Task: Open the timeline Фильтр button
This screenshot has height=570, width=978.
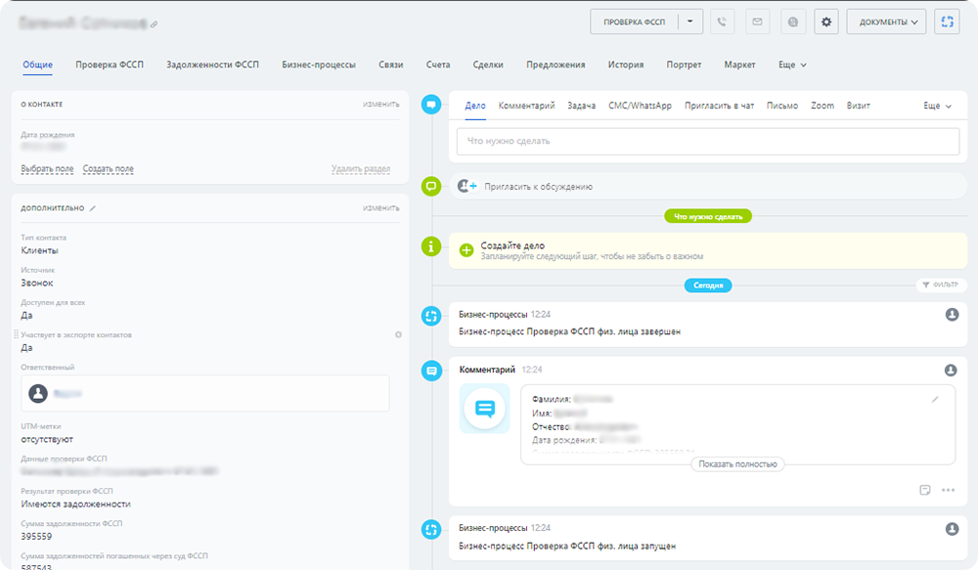Action: [939, 285]
